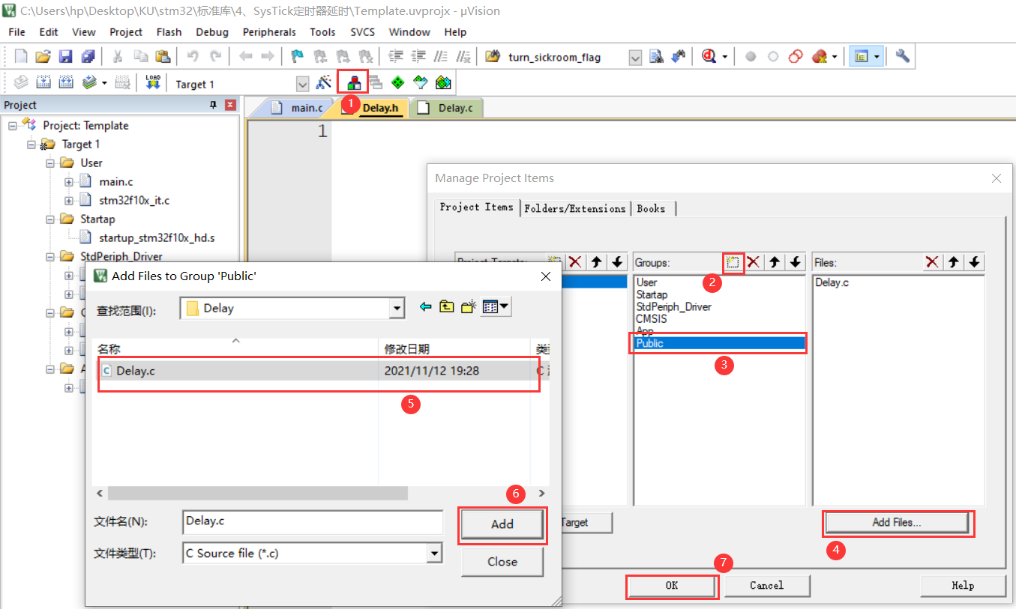Open the turn_sickroom_flag find dropdown

pyautogui.click(x=635, y=58)
